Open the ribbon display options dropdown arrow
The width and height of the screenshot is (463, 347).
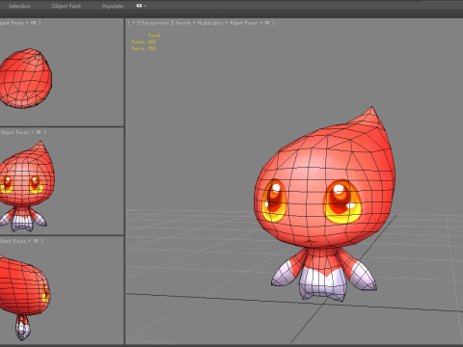[145, 6]
